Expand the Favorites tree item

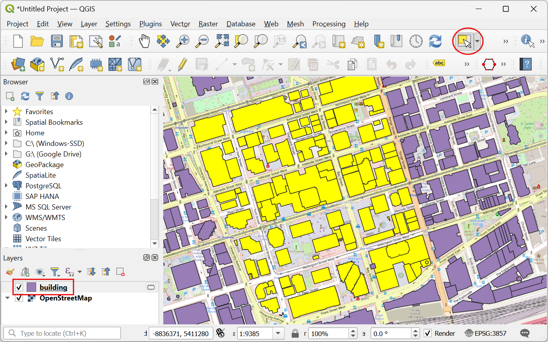[6, 112]
